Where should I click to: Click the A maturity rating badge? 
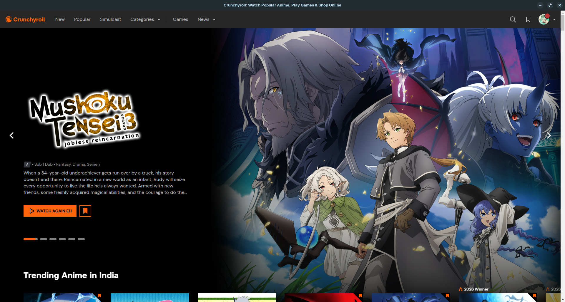coord(27,165)
